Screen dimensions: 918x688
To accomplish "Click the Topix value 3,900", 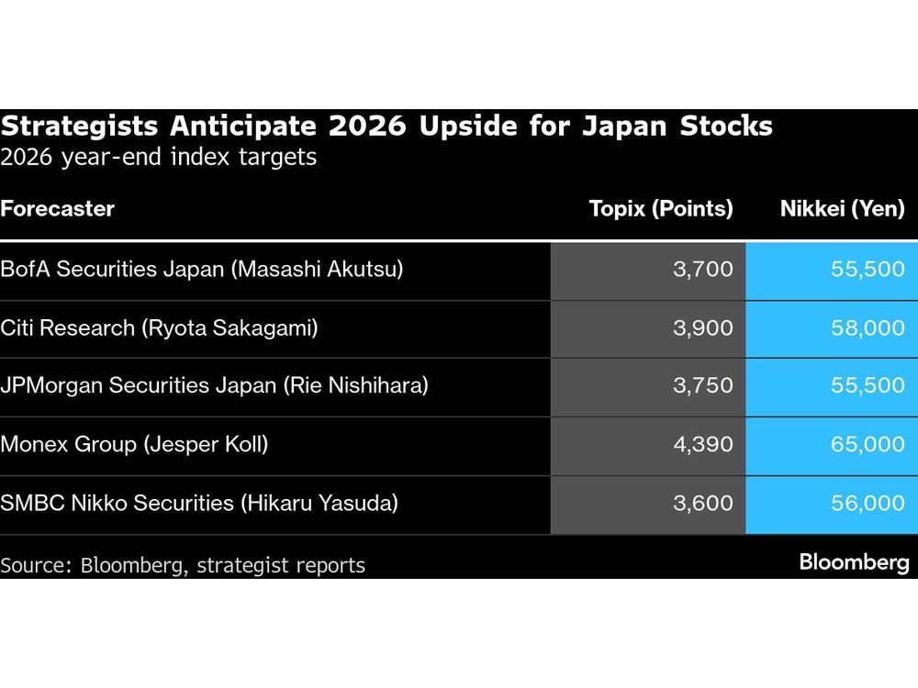I will pos(702,327).
